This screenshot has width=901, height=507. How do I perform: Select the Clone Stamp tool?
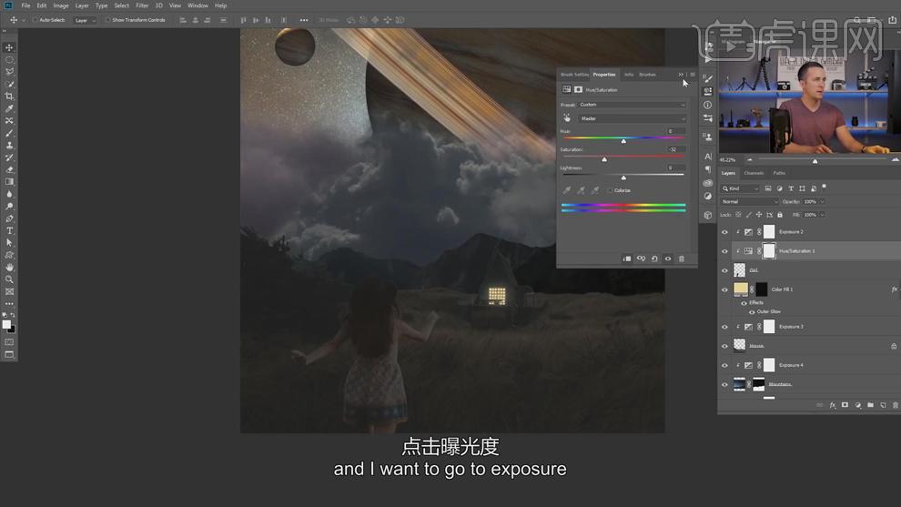coord(9,145)
